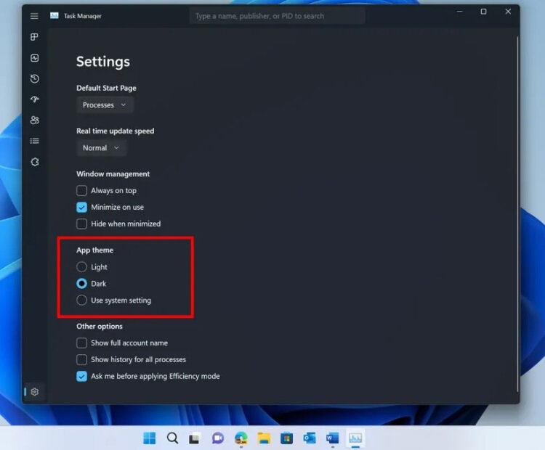
Task: Open the Startup apps page icon
Action: point(34,99)
